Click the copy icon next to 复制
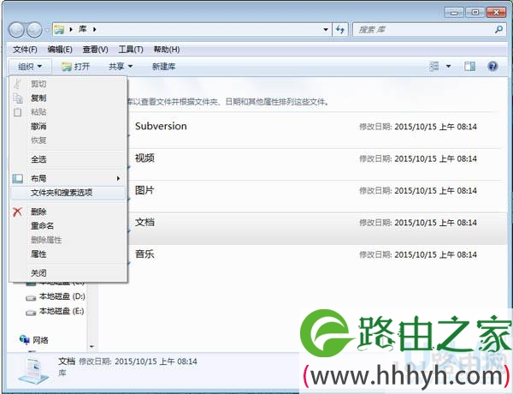 pyautogui.click(x=18, y=98)
